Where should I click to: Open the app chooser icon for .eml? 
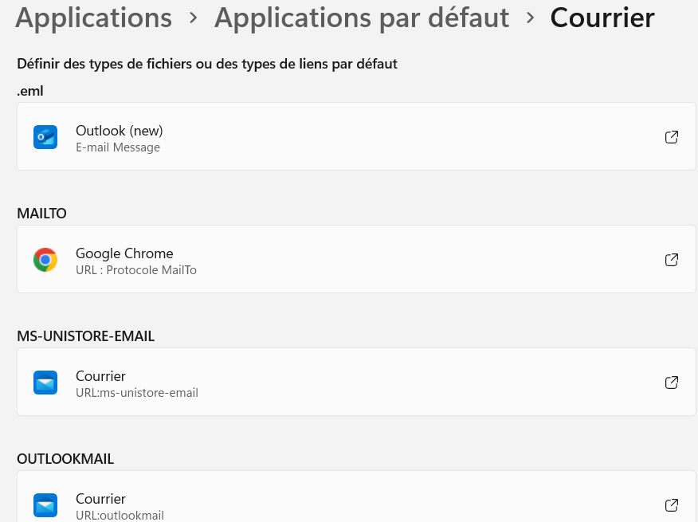tap(671, 137)
